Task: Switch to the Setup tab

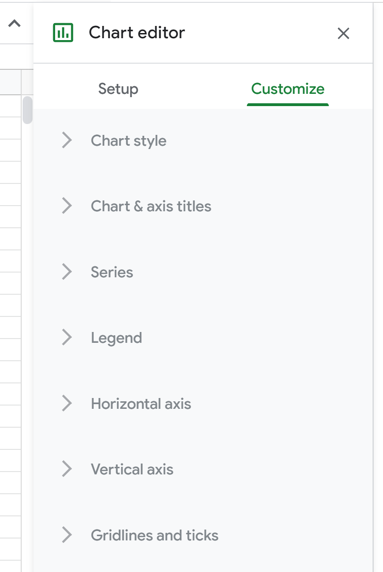Action: point(118,89)
